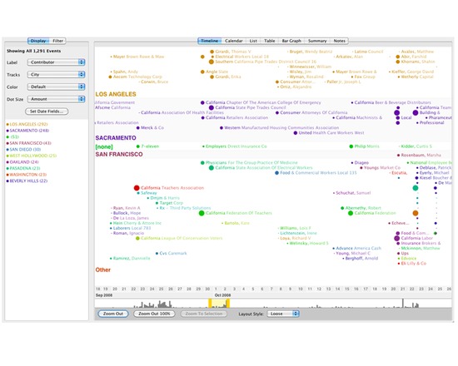Click the Oct 2008 label on date axis
Screen dimensions: 458x366
click(x=222, y=295)
